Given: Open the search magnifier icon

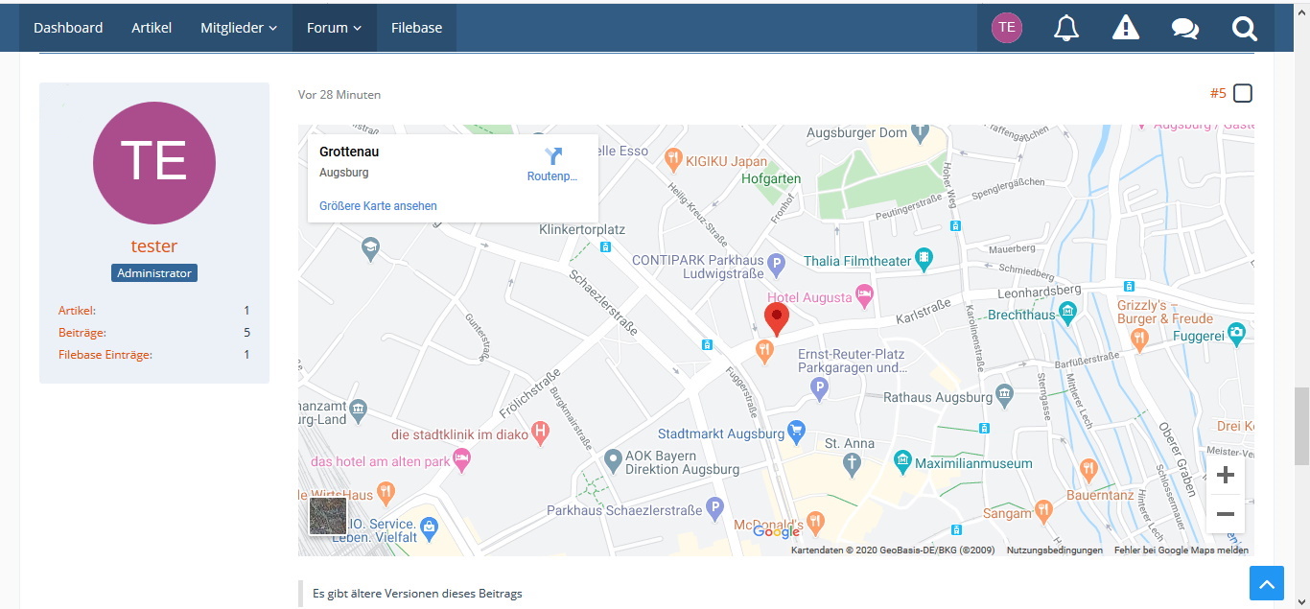Looking at the screenshot, I should (1245, 28).
